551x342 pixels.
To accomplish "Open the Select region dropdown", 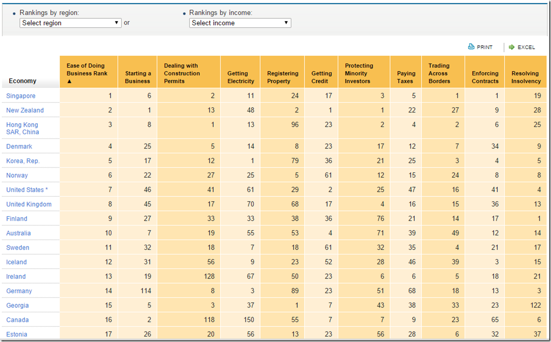I will [x=70, y=23].
